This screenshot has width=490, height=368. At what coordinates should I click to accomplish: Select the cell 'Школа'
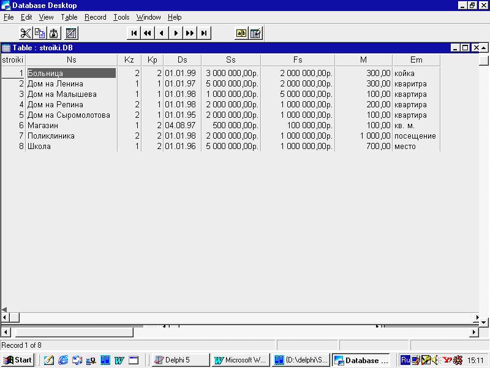[71, 147]
